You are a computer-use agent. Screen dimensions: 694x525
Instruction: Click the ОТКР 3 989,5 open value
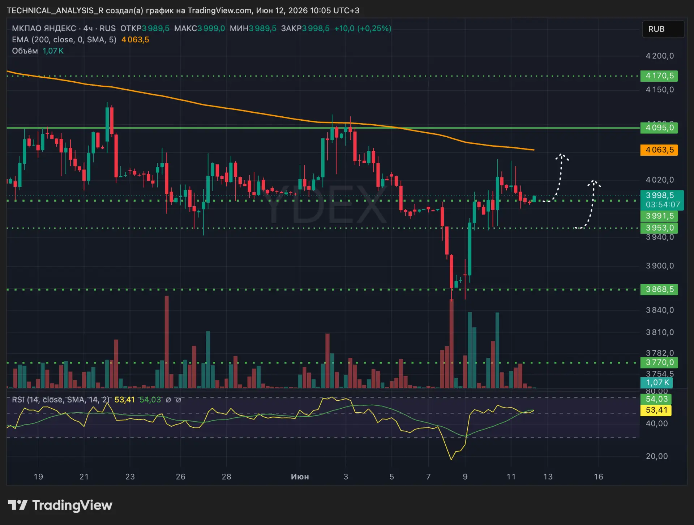145,29
